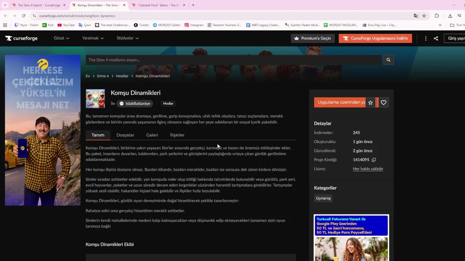Select the Galeri tab
This screenshot has width=465, height=261.
pyautogui.click(x=152, y=135)
